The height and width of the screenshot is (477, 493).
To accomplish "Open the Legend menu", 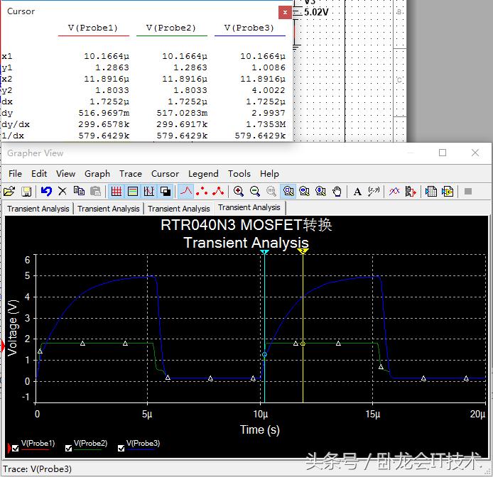I will pyautogui.click(x=203, y=173).
